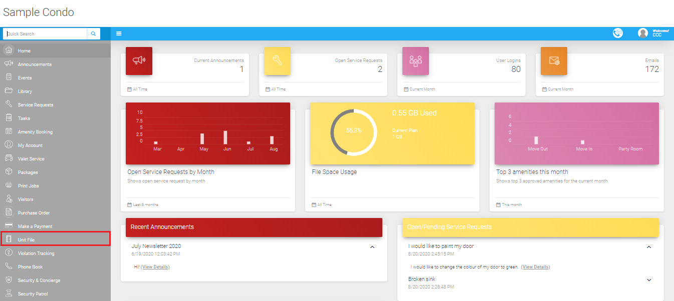This screenshot has width=674, height=301.
Task: Open Valet Service menu item
Action: pos(31,159)
